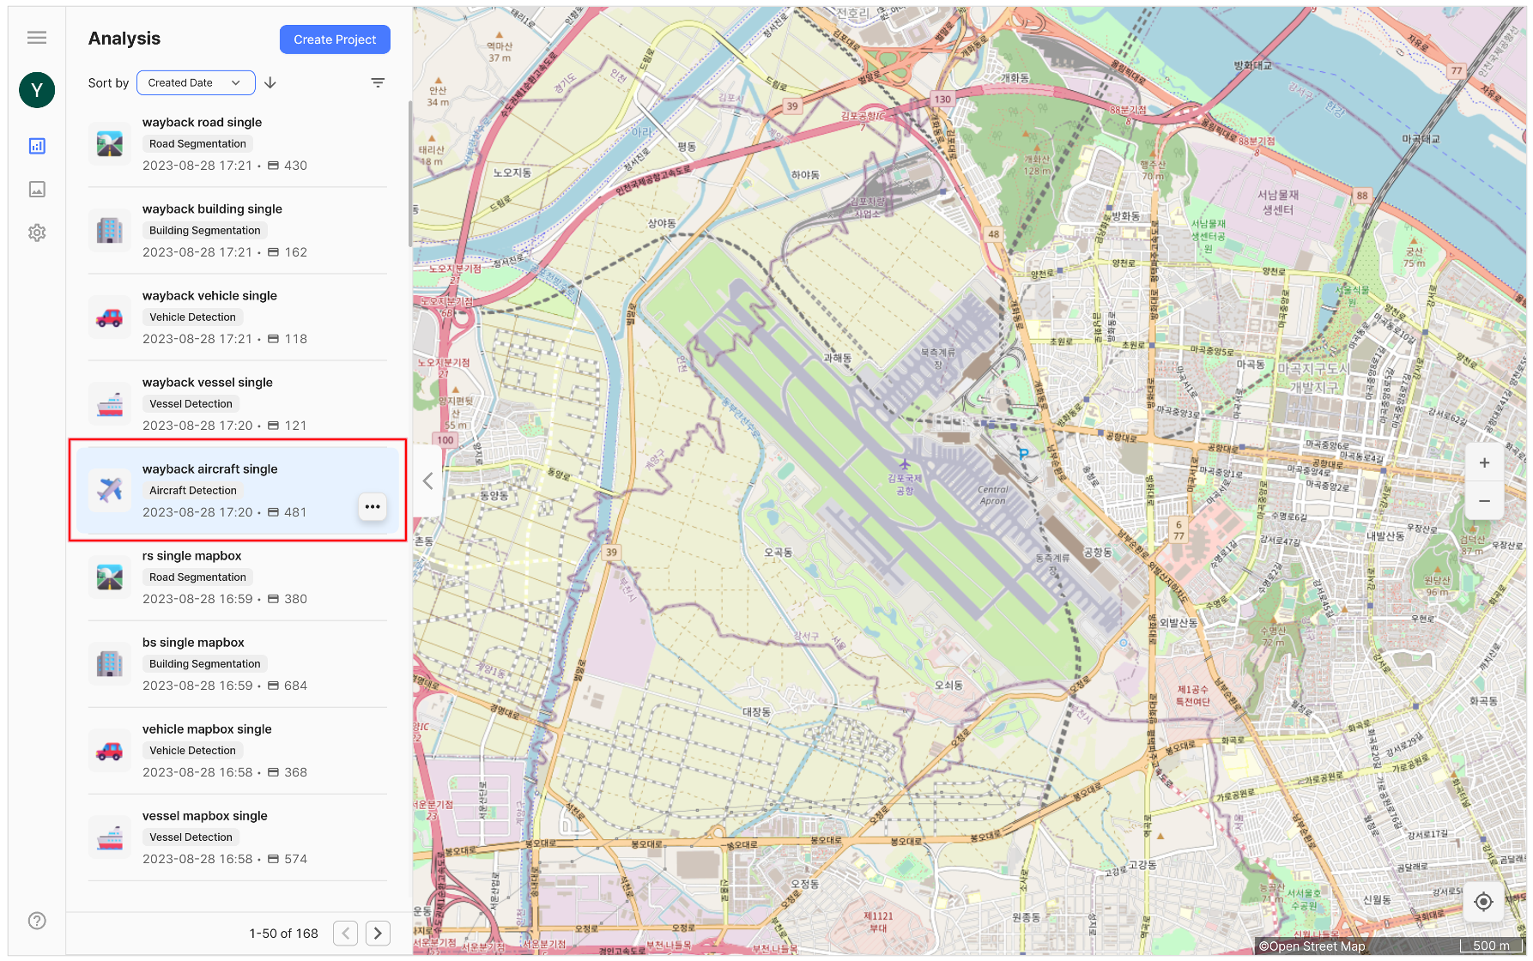The width and height of the screenshot is (1533, 961).
Task: Zoom in the map
Action: (x=1484, y=463)
